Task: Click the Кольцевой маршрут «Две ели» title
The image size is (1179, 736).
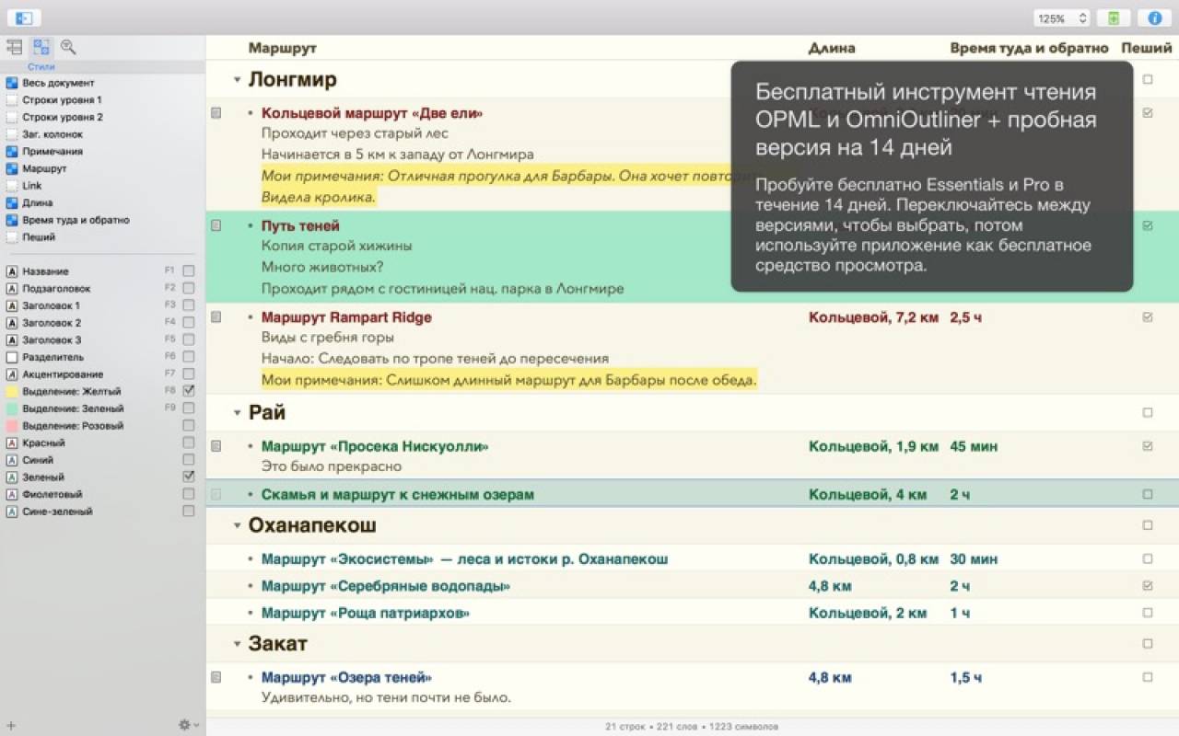Action: 372,113
